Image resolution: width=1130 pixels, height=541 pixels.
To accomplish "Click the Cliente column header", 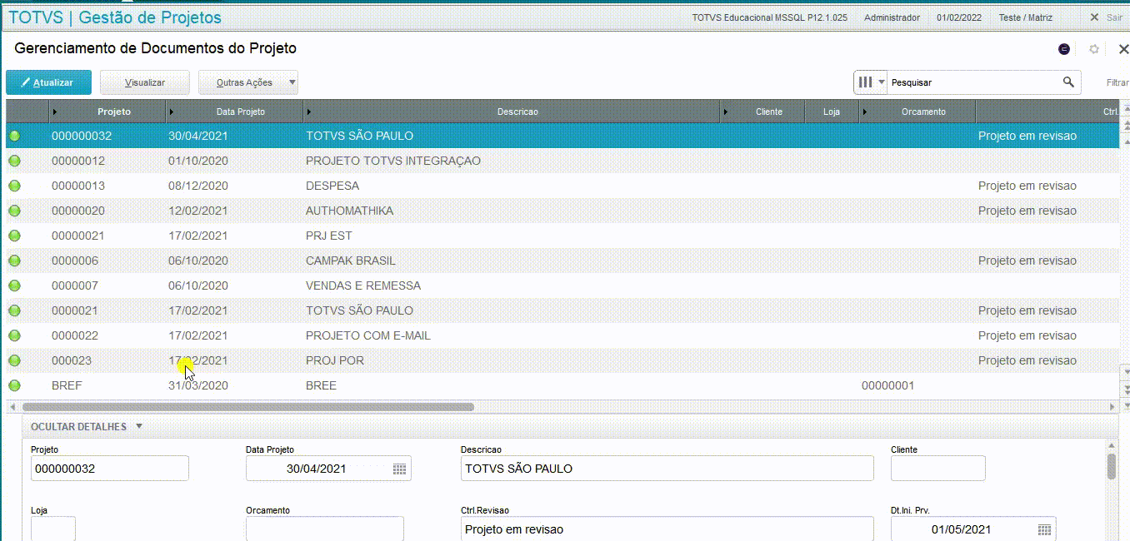I will (x=762, y=112).
